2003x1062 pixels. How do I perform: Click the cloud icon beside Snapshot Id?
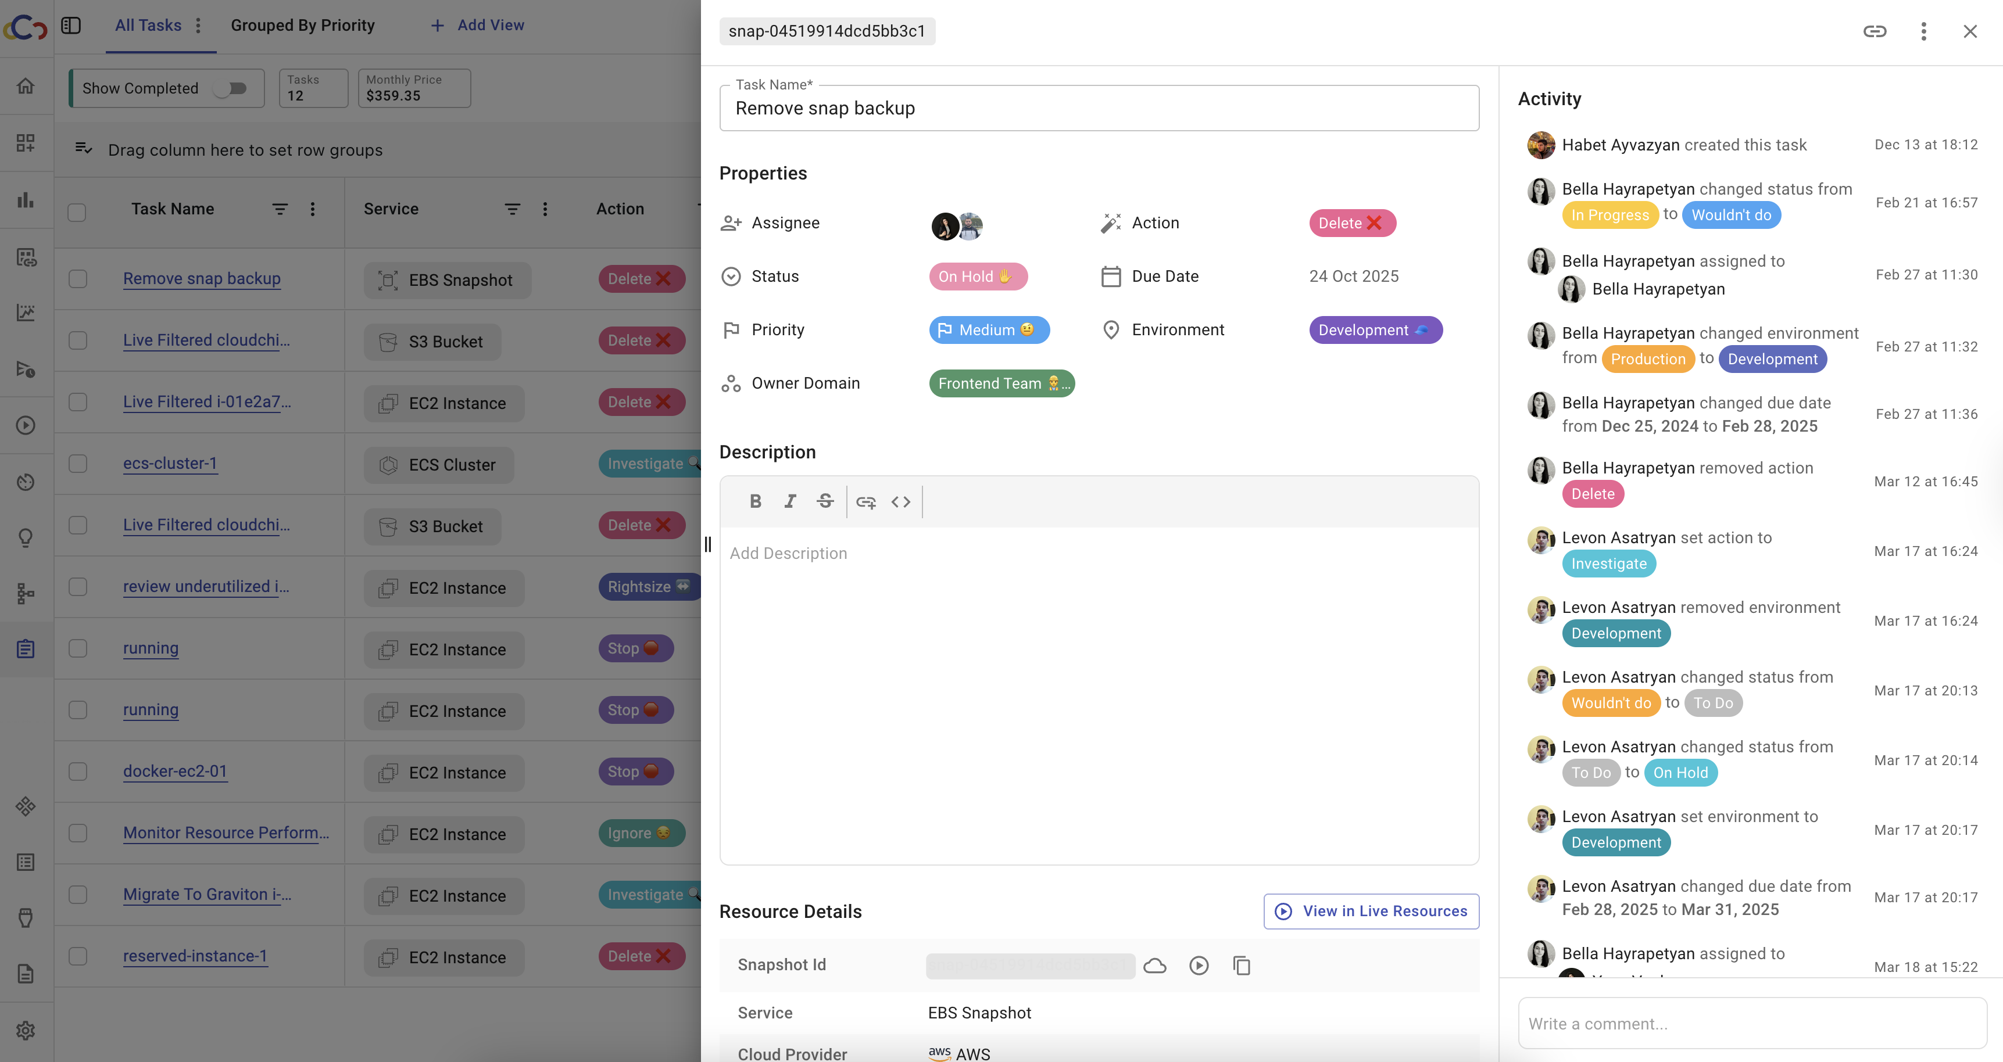[1155, 966]
